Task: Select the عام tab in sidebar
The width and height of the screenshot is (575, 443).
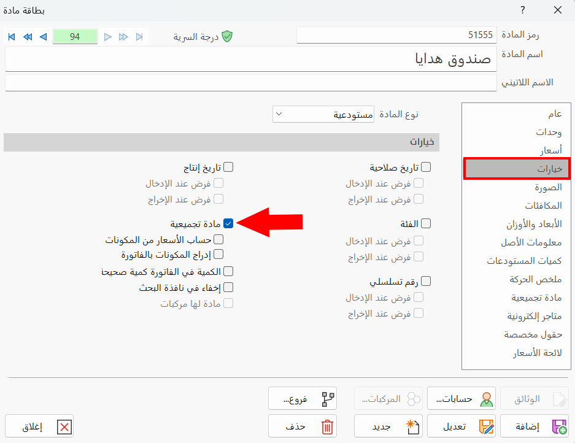Action: pyautogui.click(x=516, y=114)
